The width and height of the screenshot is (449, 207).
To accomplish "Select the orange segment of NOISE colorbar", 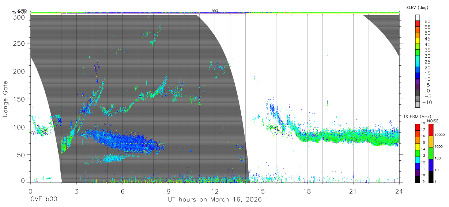I will pyautogui.click(x=431, y=141).
